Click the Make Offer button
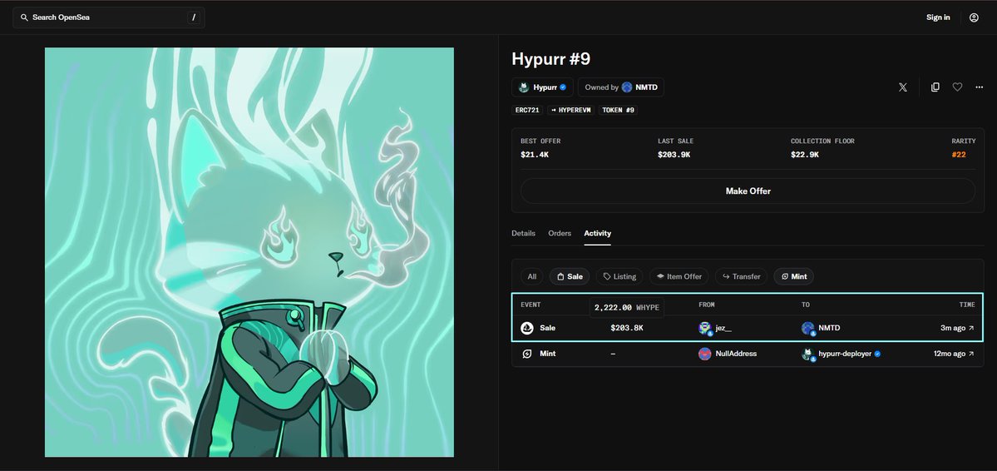 (748, 191)
